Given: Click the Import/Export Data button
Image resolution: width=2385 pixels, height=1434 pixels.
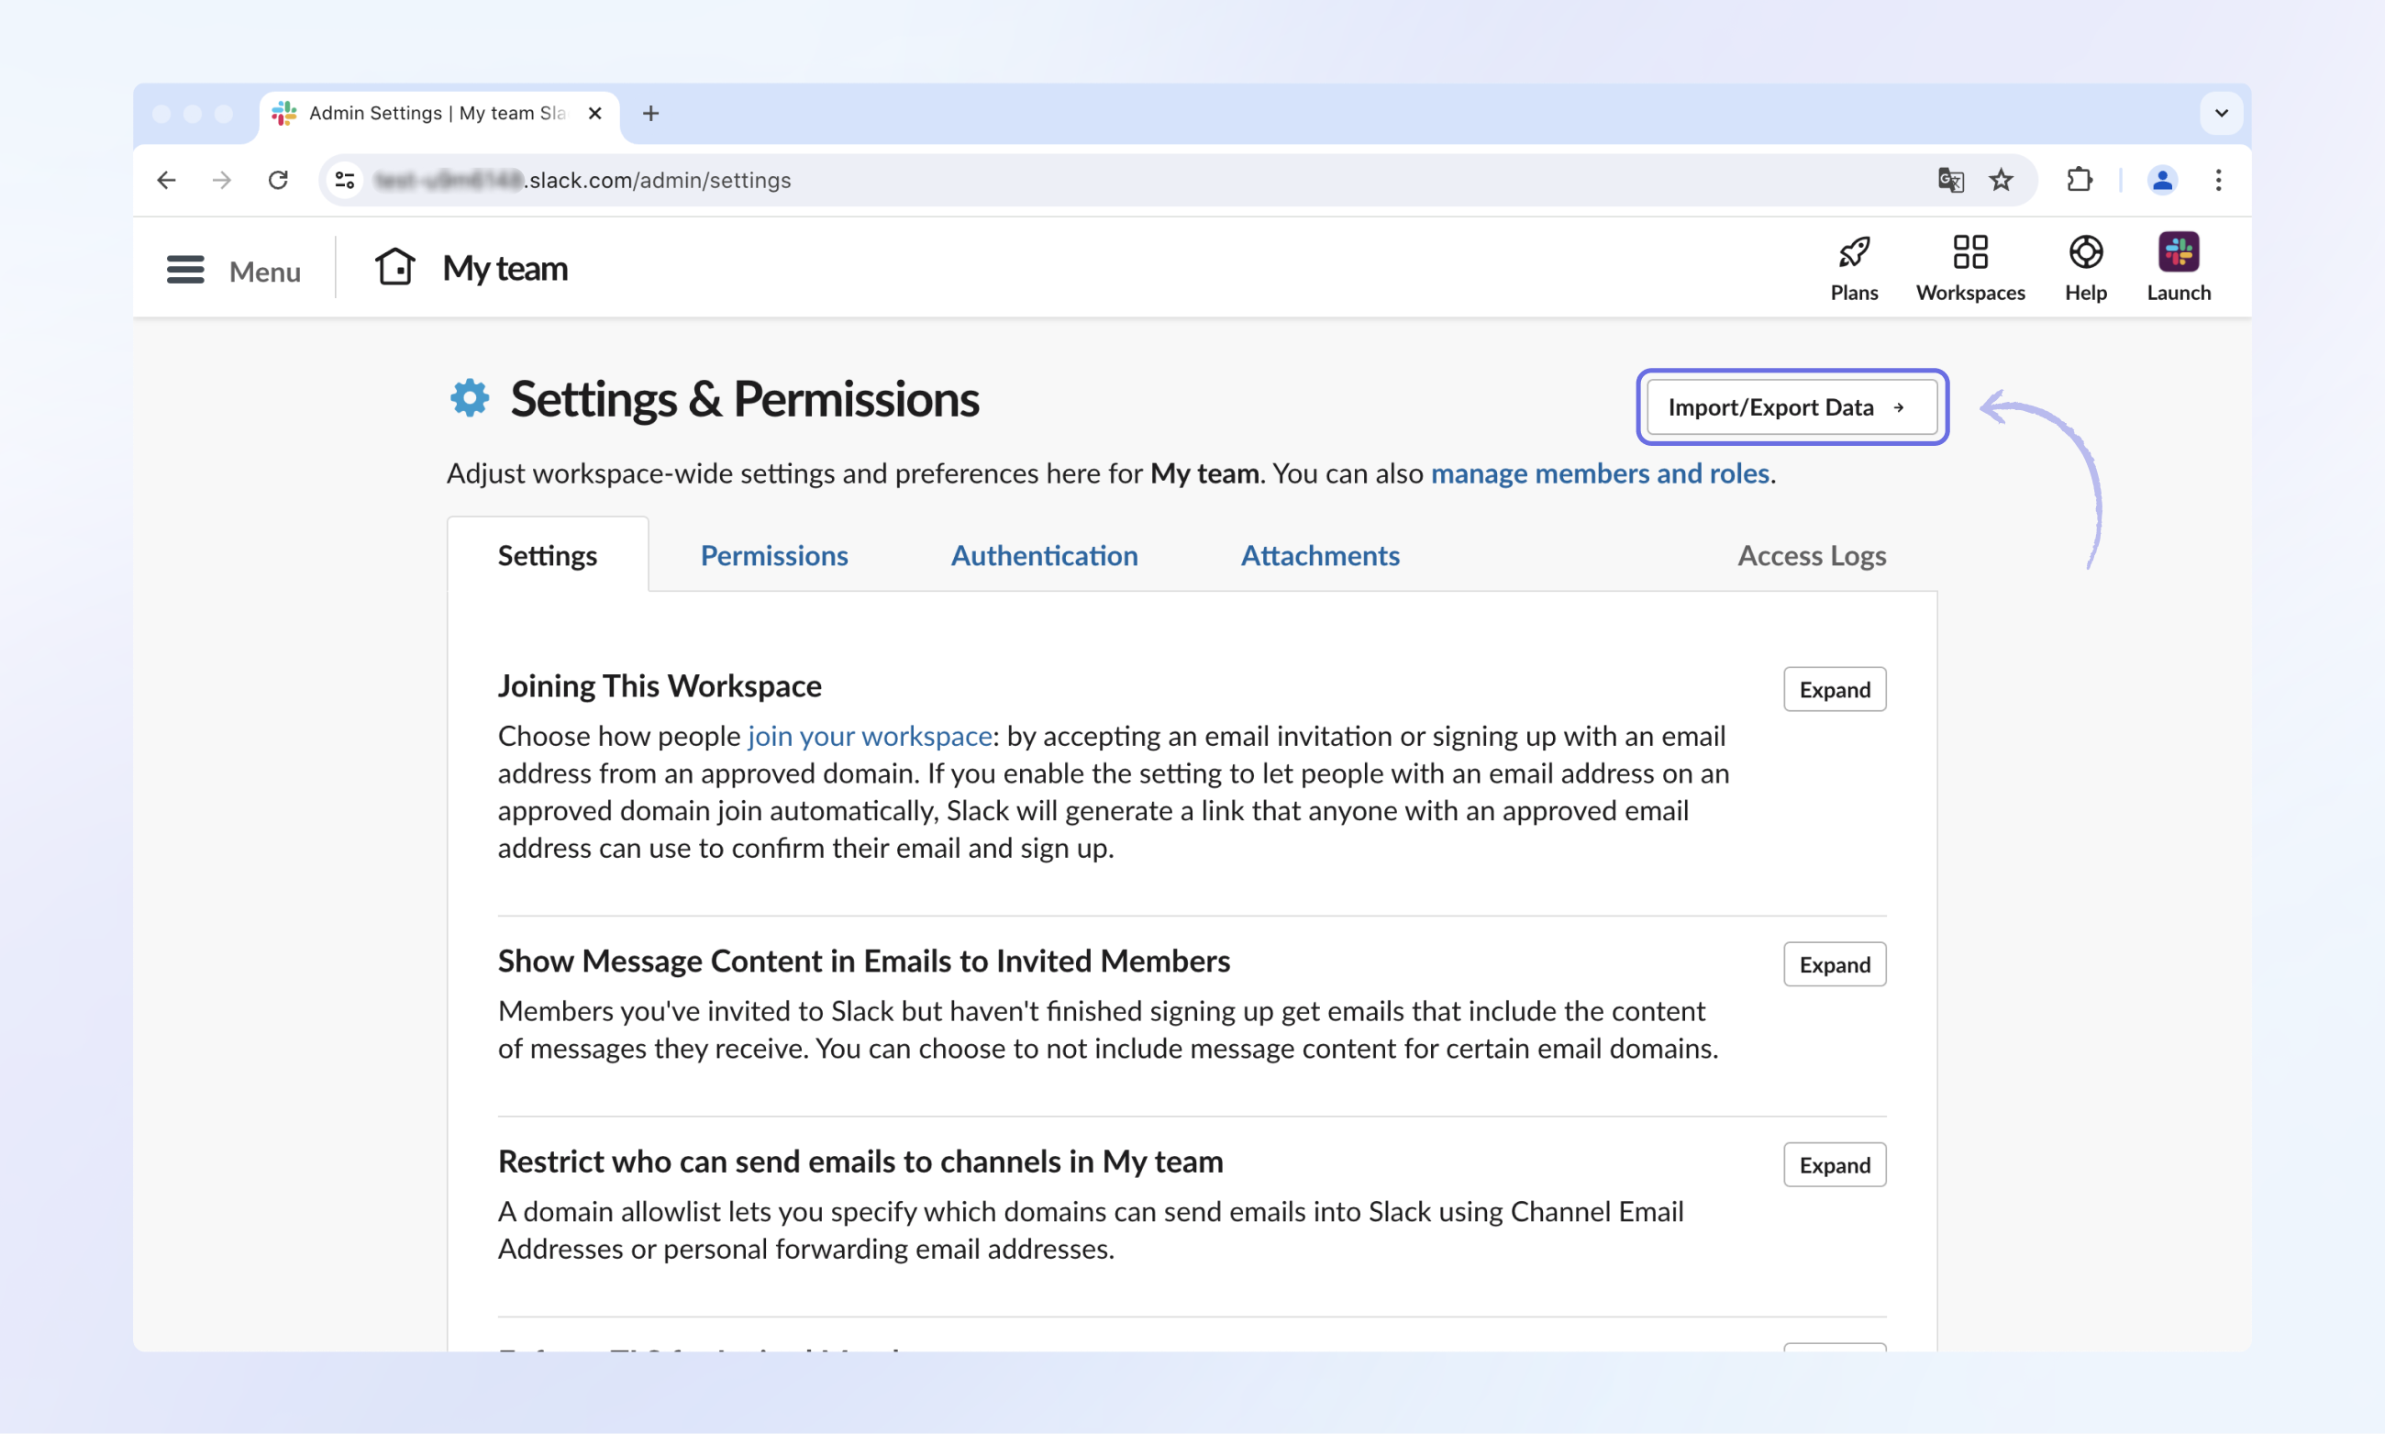Looking at the screenshot, I should point(1791,406).
